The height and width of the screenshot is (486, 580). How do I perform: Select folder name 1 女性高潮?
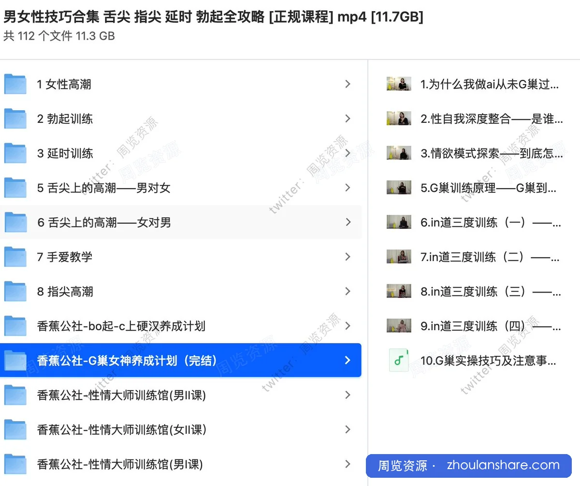(x=64, y=85)
